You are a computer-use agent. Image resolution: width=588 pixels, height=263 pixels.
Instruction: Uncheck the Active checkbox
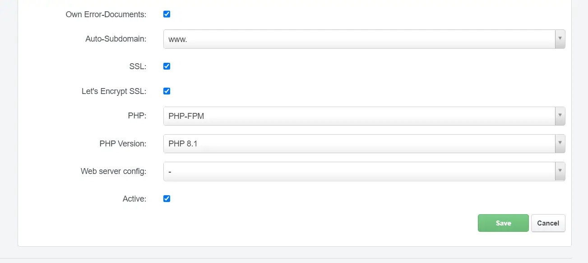[x=167, y=198]
